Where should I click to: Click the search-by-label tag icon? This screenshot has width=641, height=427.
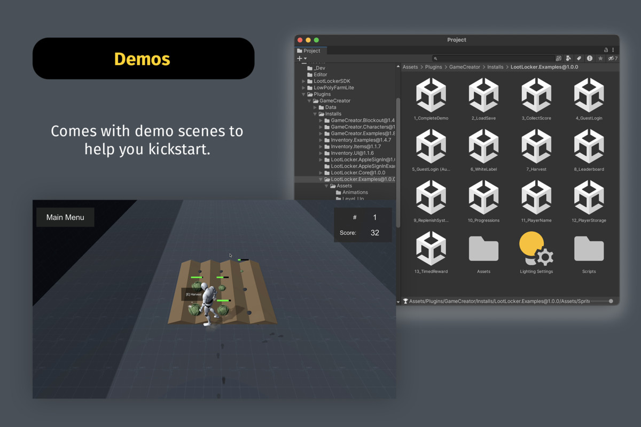pos(579,58)
